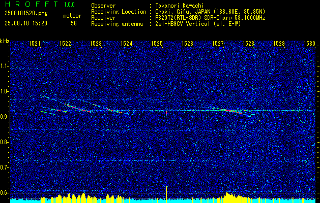Click the 1526 time axis marker

pyautogui.click(x=187, y=44)
